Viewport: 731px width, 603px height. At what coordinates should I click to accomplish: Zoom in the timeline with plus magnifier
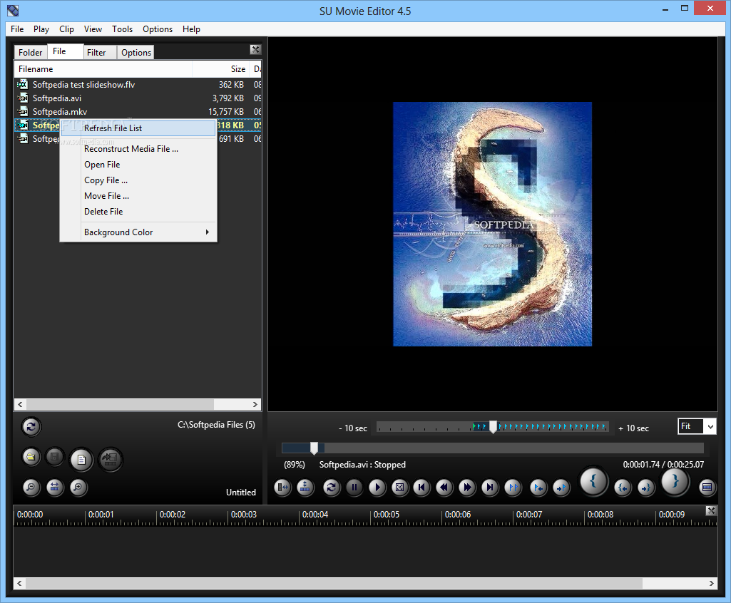pos(78,488)
